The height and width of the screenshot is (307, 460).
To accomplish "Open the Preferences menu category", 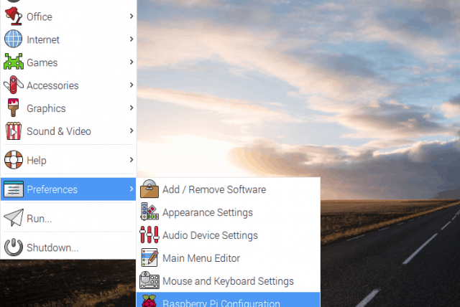I will (52, 190).
